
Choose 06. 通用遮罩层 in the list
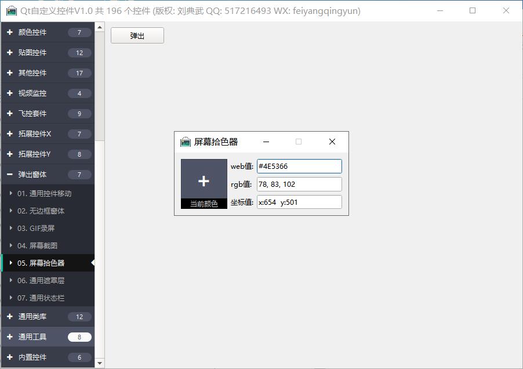pyautogui.click(x=41, y=281)
